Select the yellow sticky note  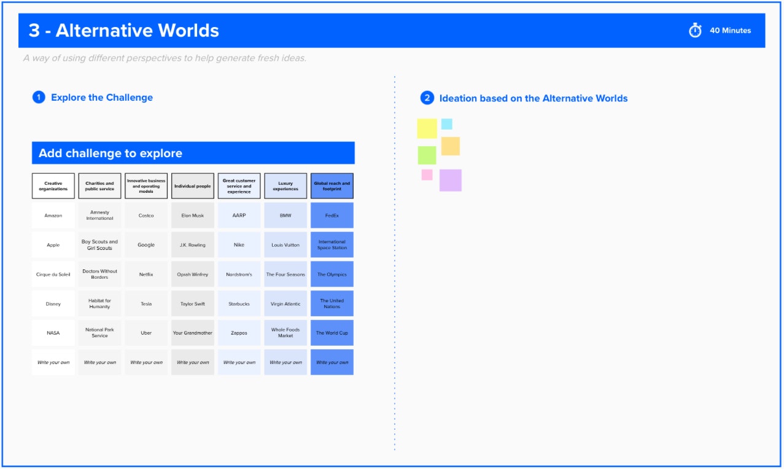427,128
